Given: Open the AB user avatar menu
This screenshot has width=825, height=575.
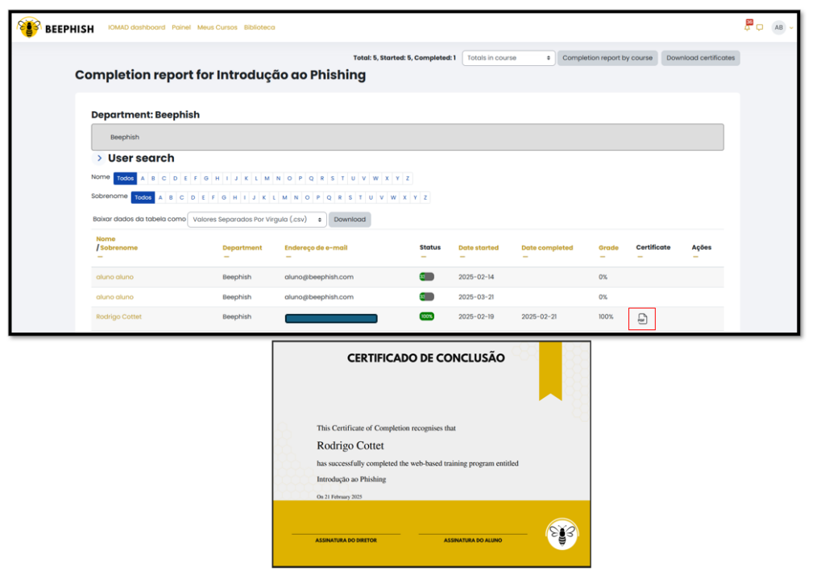Looking at the screenshot, I should tap(778, 27).
